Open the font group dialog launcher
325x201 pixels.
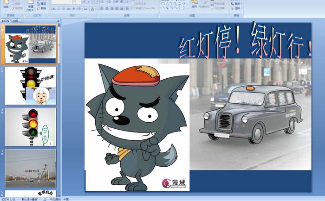coord(96,15)
